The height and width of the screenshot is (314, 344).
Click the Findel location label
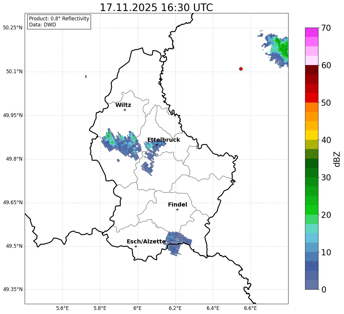(x=178, y=204)
